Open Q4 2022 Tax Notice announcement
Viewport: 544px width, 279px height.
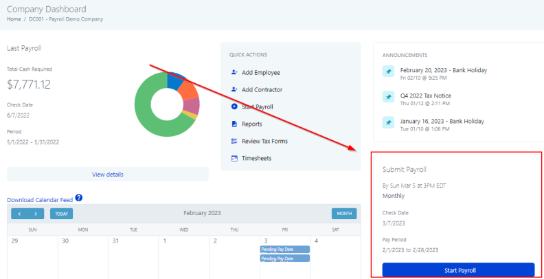426,96
